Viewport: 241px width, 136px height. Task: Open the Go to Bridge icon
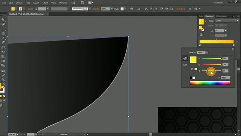(x=82, y=3)
